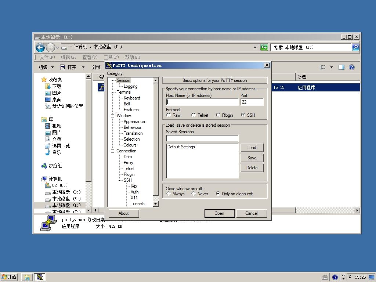Click the Delete session button
The height and width of the screenshot is (282, 376).
pos(252,168)
